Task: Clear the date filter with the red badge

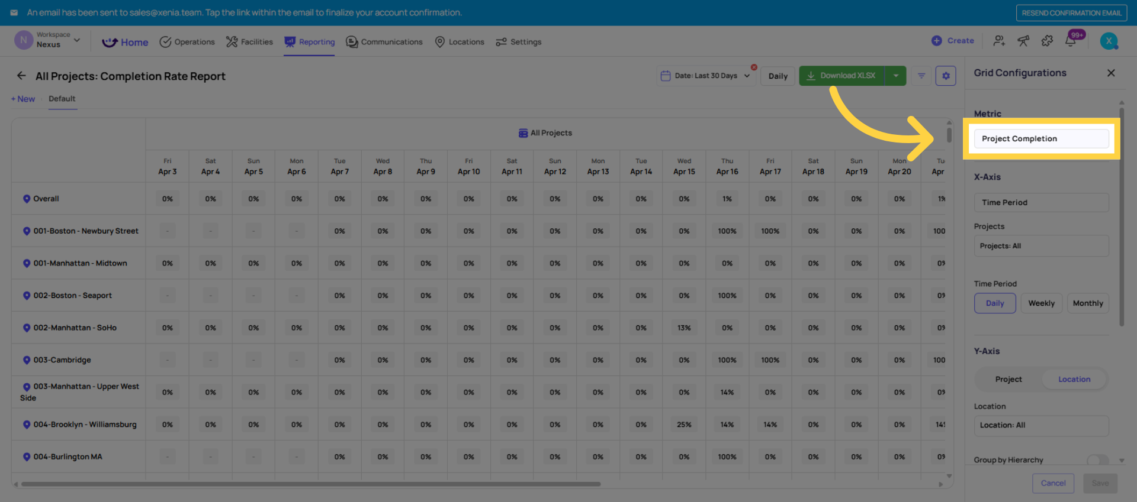Action: tap(754, 67)
